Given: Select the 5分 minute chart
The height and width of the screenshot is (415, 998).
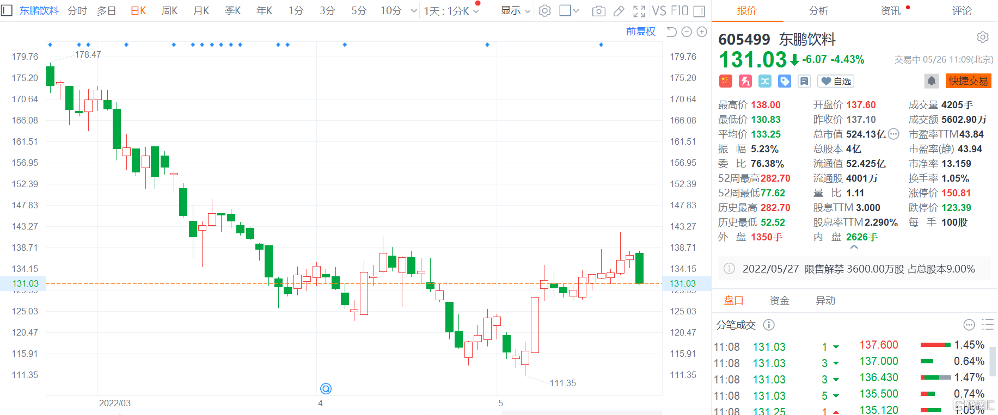Looking at the screenshot, I should click(x=359, y=11).
